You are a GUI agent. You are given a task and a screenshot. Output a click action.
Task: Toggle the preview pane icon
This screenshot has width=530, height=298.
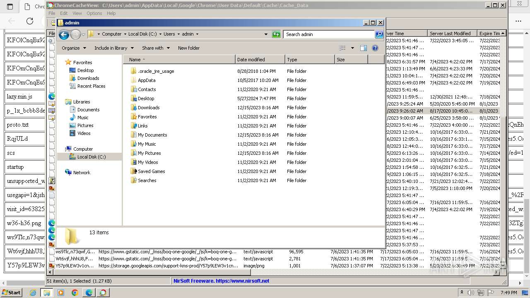[364, 48]
